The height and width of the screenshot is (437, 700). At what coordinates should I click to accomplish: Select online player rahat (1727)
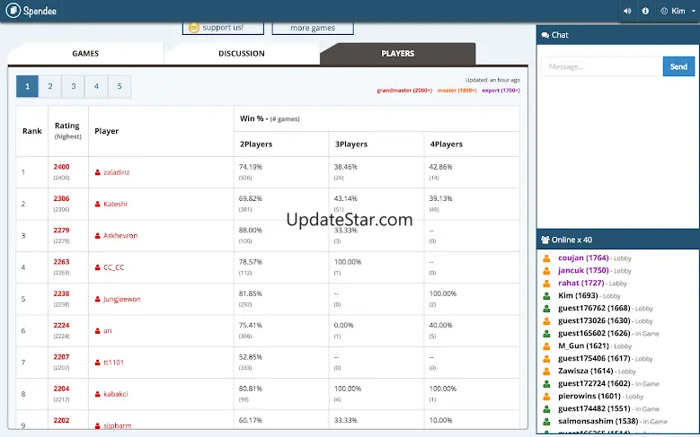580,283
